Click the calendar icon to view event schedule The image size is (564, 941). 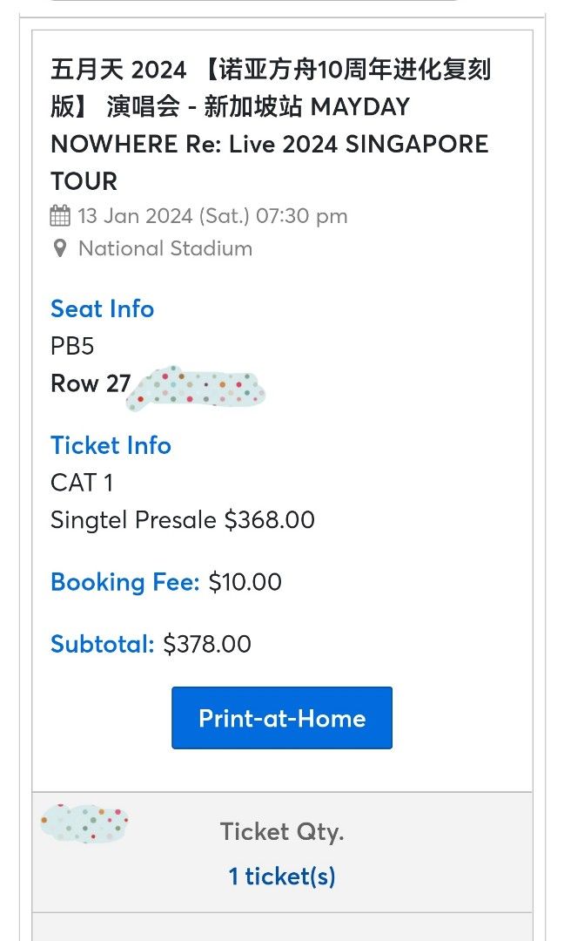pyautogui.click(x=58, y=215)
